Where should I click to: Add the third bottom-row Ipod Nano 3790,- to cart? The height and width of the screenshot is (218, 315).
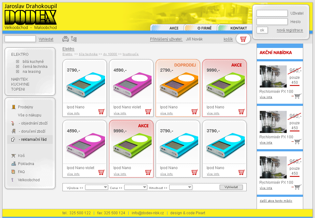point(194,172)
